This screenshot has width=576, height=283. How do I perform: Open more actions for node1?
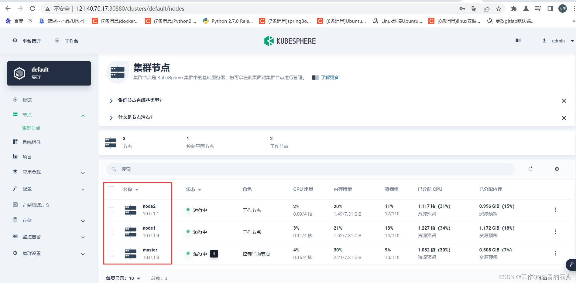(555, 232)
